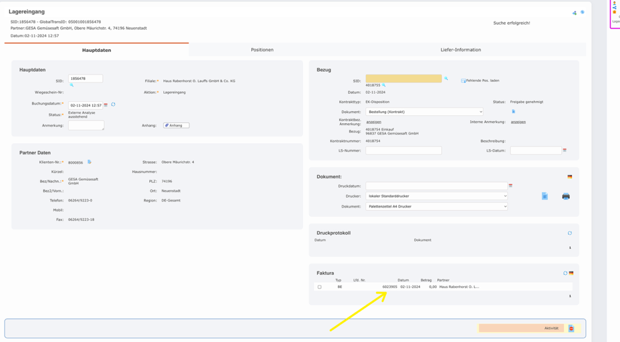Open calendar picker for Druckdatum

[511, 186]
